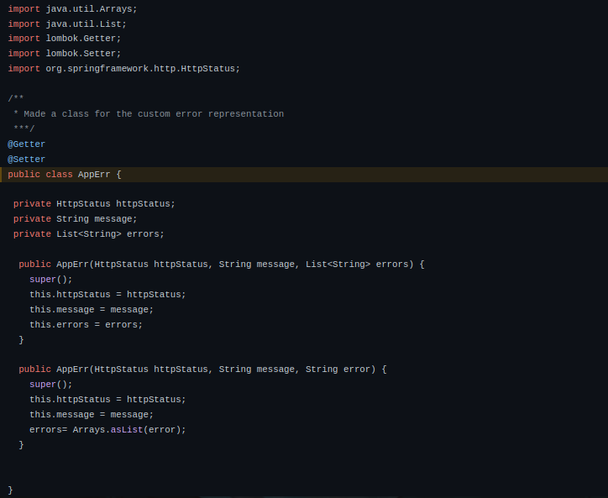Place cursor on import java.util.Arrays line
The width and height of the screenshot is (608, 498).
(x=72, y=8)
